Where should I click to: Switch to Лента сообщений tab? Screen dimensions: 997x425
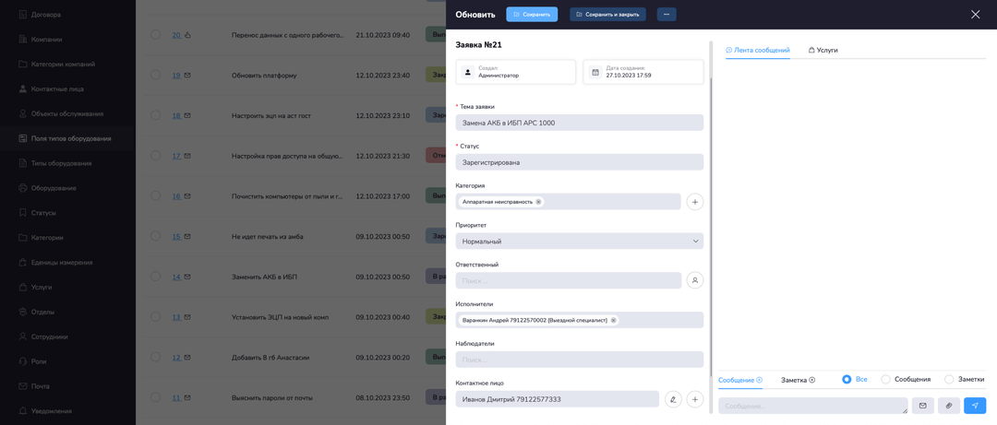[757, 50]
